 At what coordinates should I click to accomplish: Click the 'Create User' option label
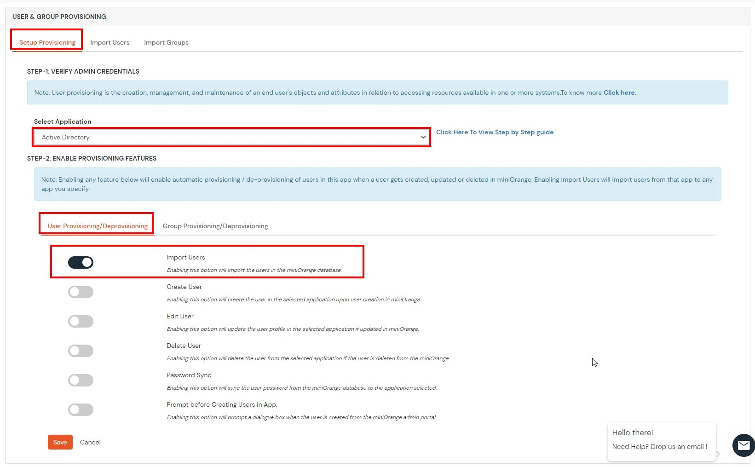(184, 287)
